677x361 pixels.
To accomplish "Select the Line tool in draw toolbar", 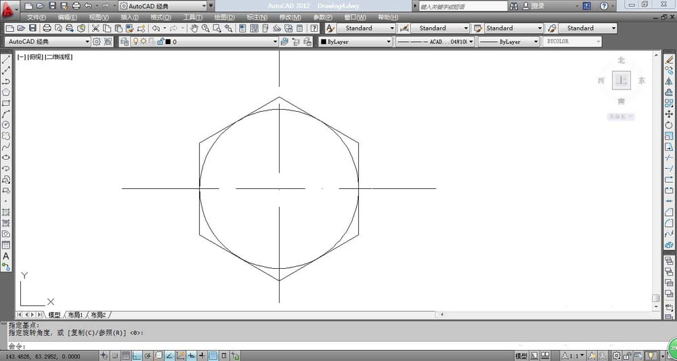I will (x=6, y=60).
